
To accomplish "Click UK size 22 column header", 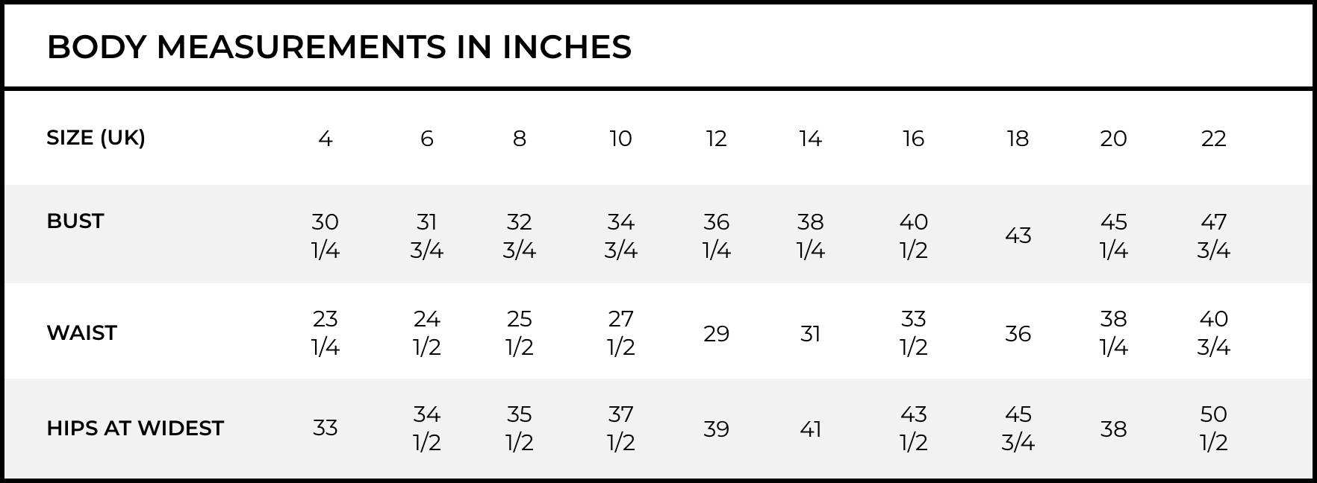I will point(1214,139).
